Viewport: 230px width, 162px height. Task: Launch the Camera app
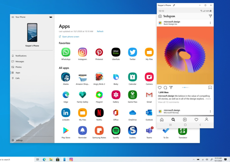149,77
